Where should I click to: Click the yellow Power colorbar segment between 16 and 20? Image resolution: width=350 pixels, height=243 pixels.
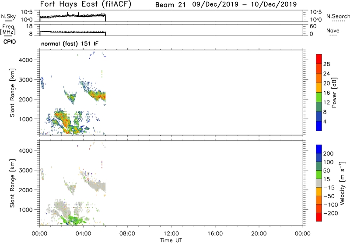(319, 88)
